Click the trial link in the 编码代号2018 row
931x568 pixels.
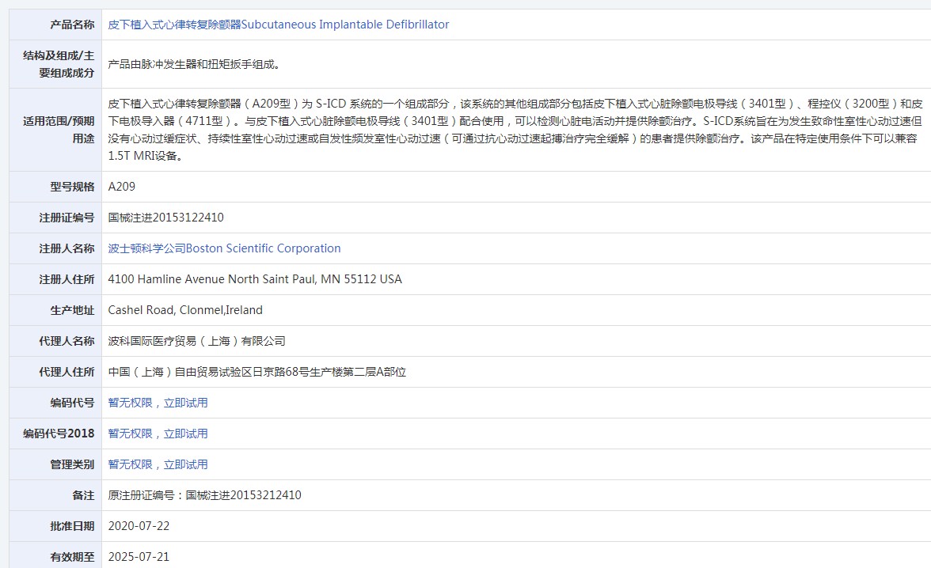pos(158,434)
